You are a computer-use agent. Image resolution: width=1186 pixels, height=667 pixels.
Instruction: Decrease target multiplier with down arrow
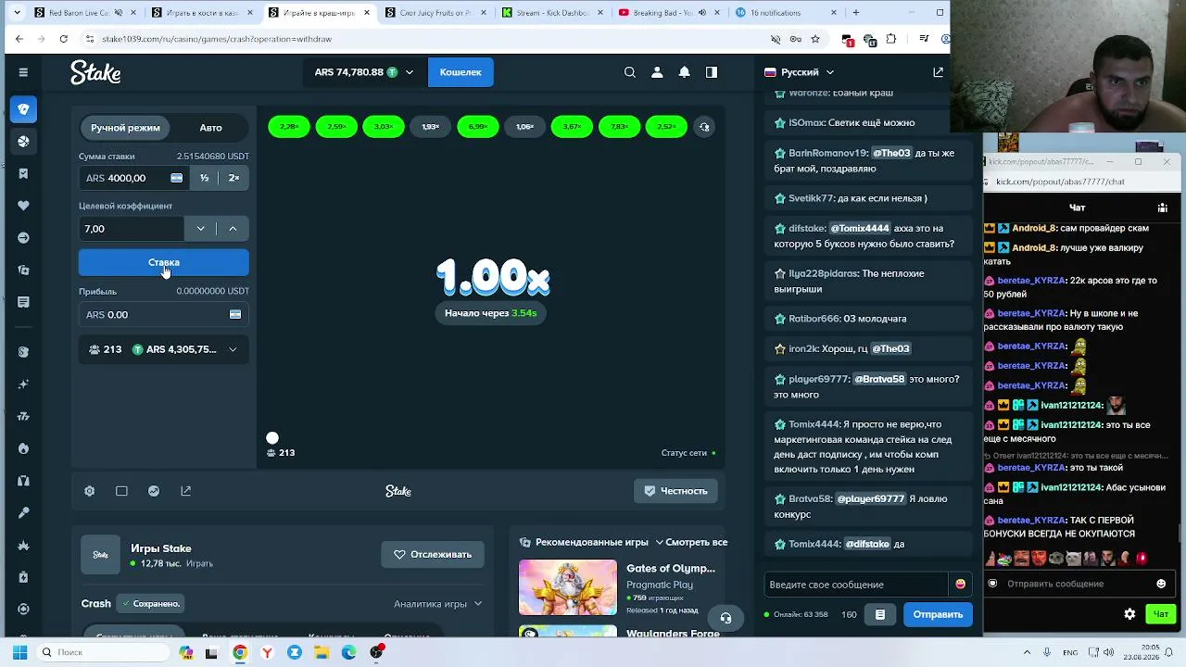click(200, 229)
